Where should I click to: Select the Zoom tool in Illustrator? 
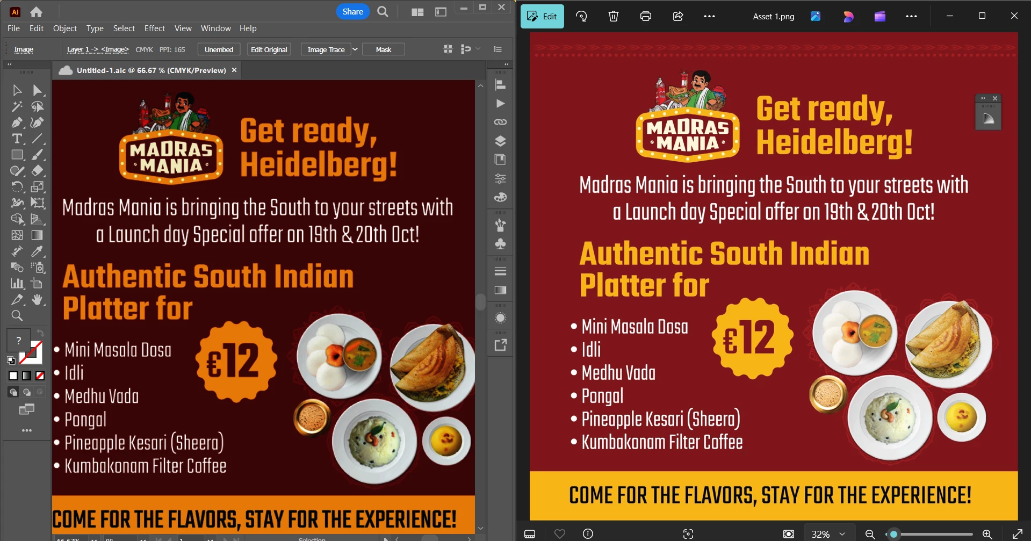17,316
